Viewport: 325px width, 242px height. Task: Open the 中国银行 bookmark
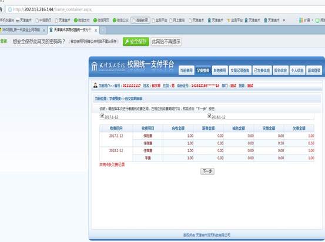tap(43, 20)
